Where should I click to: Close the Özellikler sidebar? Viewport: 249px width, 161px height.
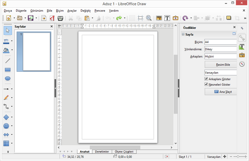pos(234,27)
